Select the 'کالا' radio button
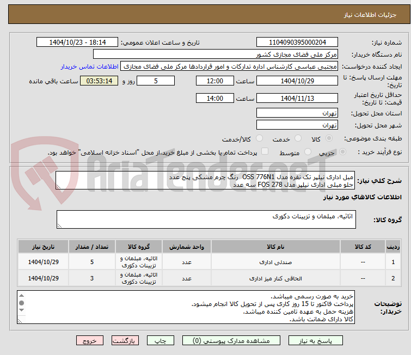Screen dimensions: 411x355 click(329, 138)
